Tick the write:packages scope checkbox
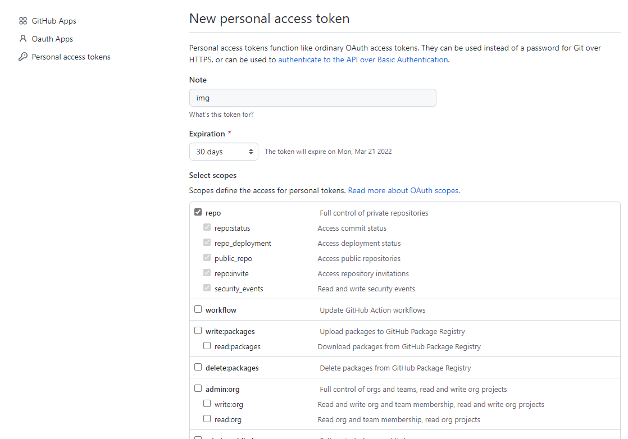Viewport: 628px width, 439px height. point(198,331)
